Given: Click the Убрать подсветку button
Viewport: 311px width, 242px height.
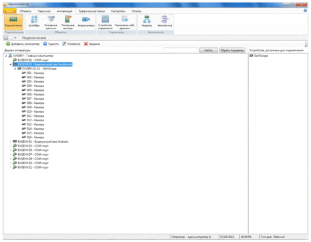Looking at the screenshot, I should 232,50.
